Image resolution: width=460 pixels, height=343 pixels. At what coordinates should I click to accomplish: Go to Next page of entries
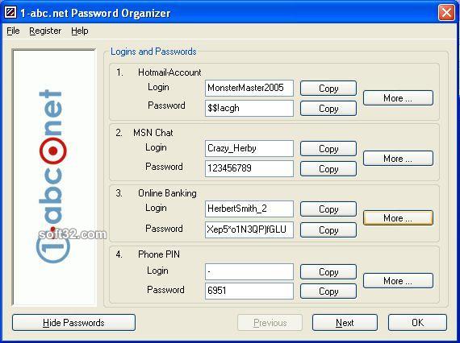click(x=345, y=323)
